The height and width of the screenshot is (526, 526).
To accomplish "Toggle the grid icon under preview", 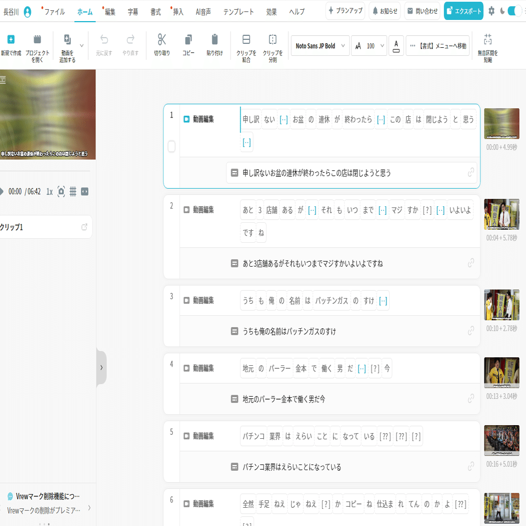I will click(73, 191).
